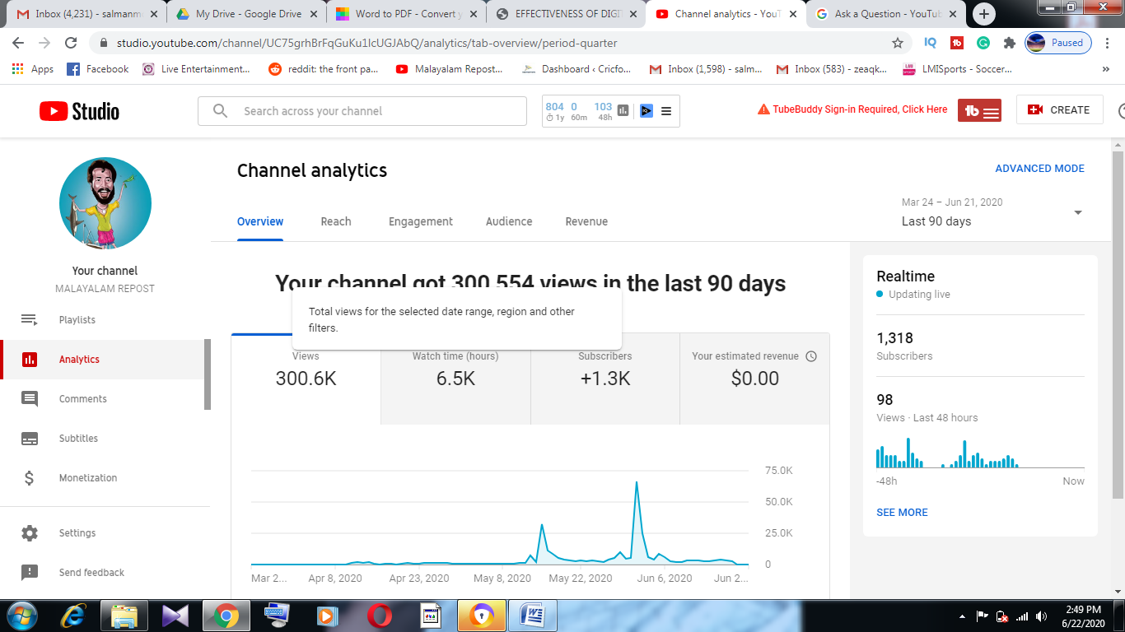Click the Your estimated revenue $0.00 card
This screenshot has height=632, width=1125.
754,379
